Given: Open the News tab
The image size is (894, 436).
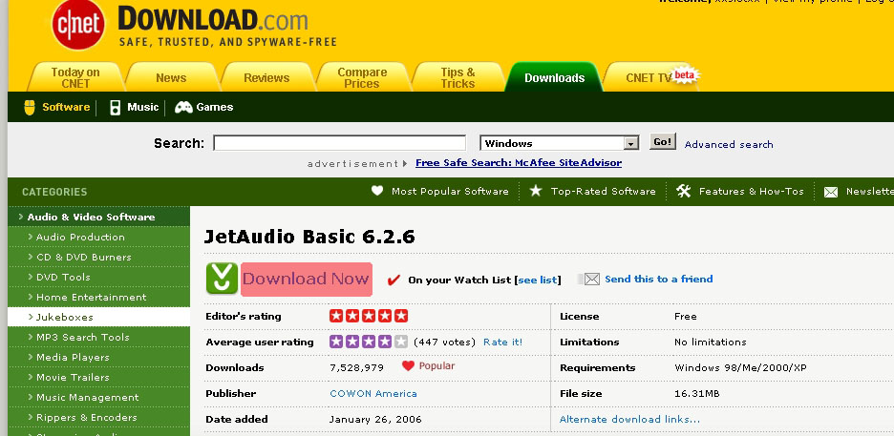Looking at the screenshot, I should [x=171, y=78].
